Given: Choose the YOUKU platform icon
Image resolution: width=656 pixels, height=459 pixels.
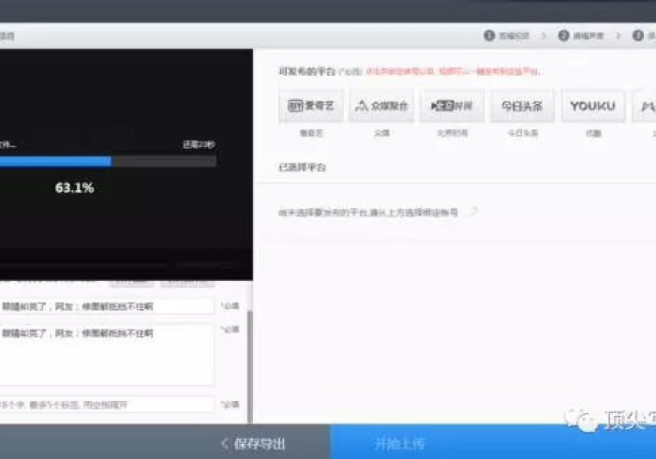Looking at the screenshot, I should point(592,106).
